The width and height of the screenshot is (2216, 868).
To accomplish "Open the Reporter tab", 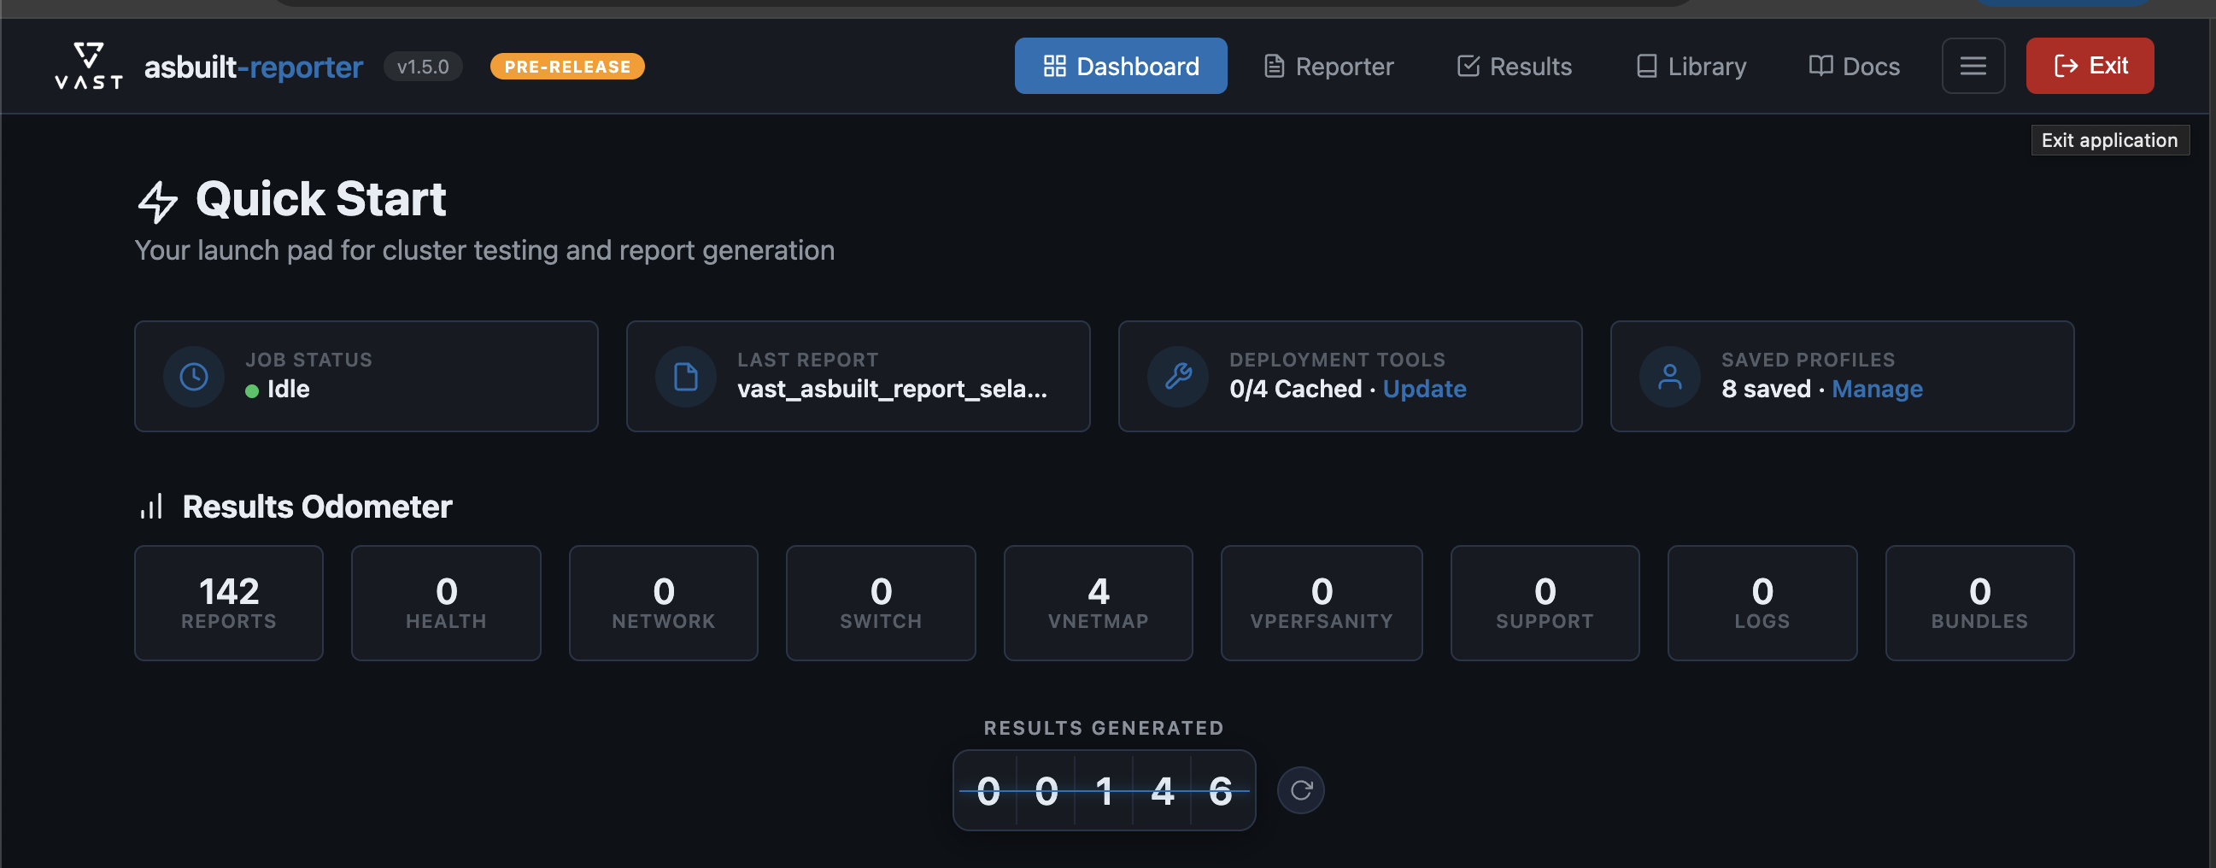I will coord(1328,67).
